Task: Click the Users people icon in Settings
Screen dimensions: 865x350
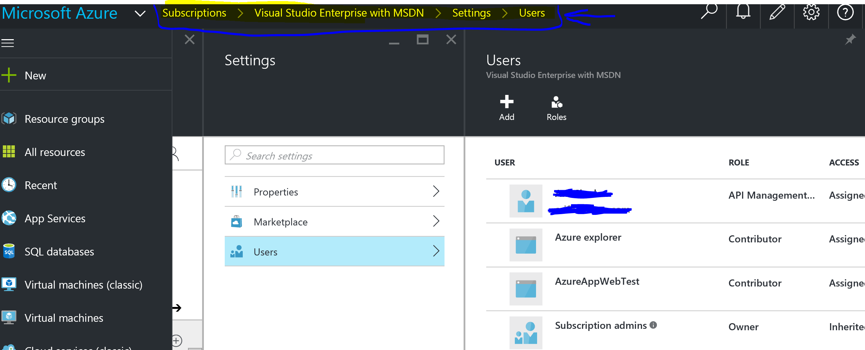Action: tap(236, 252)
